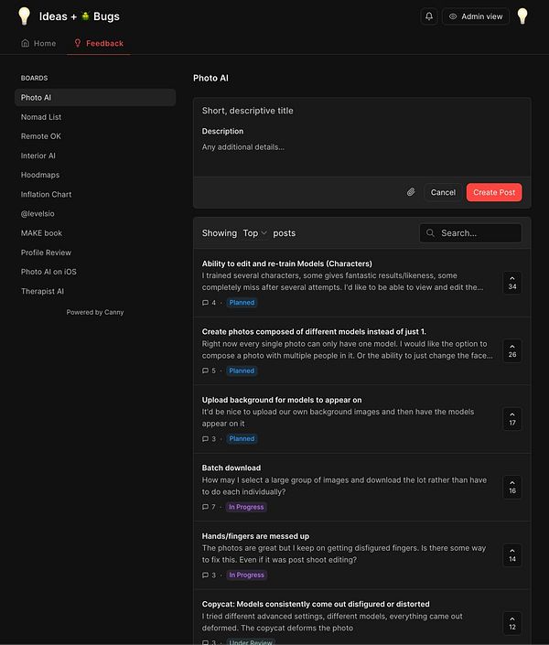Upvote the Batch download post

tap(511, 487)
